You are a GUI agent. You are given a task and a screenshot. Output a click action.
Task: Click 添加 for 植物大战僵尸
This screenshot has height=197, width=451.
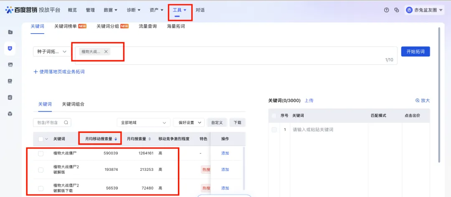pyautogui.click(x=225, y=153)
